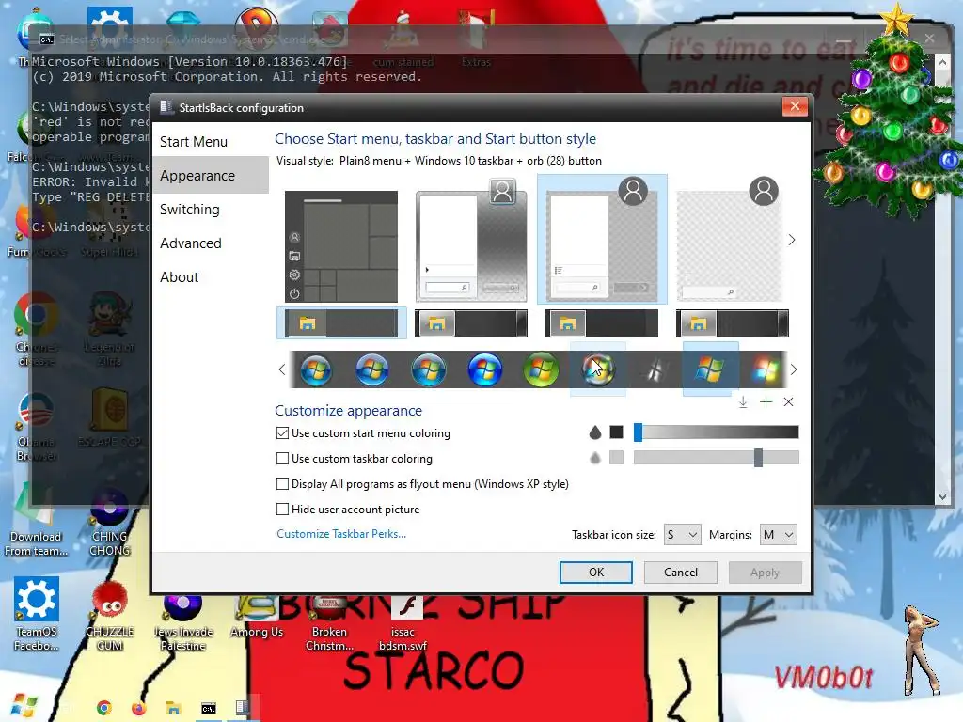Click the start menu color droplet icon
The image size is (963, 722).
[x=594, y=432]
